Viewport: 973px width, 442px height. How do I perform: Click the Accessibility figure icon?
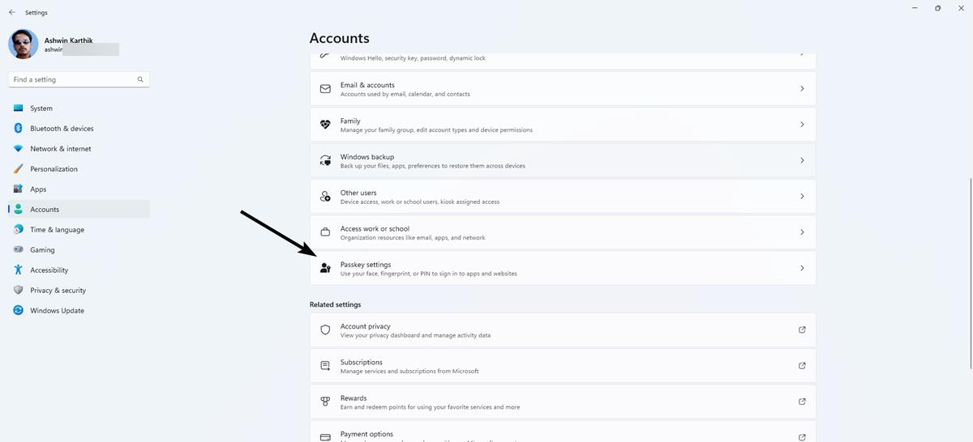point(18,270)
